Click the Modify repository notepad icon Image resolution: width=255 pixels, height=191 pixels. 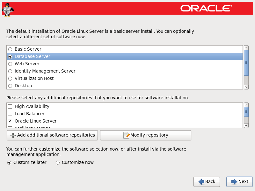126,135
